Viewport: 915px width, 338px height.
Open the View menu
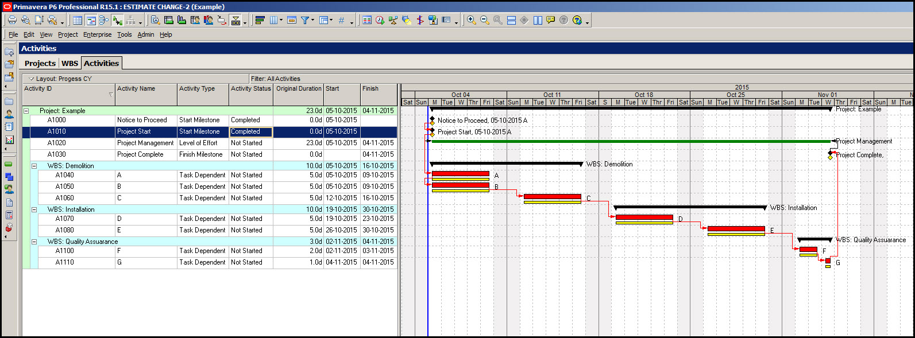click(x=46, y=34)
